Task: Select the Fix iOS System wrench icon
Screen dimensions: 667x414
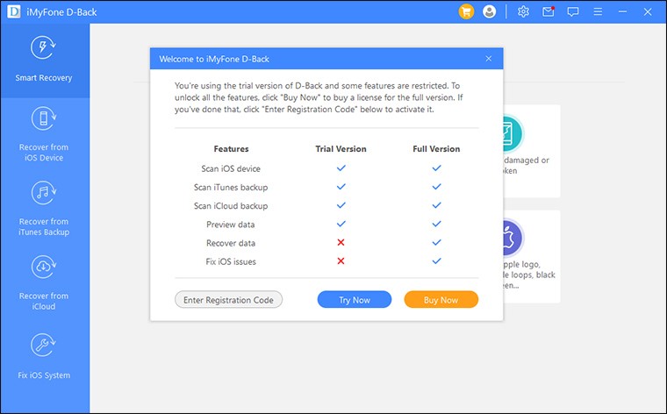Action: click(43, 345)
